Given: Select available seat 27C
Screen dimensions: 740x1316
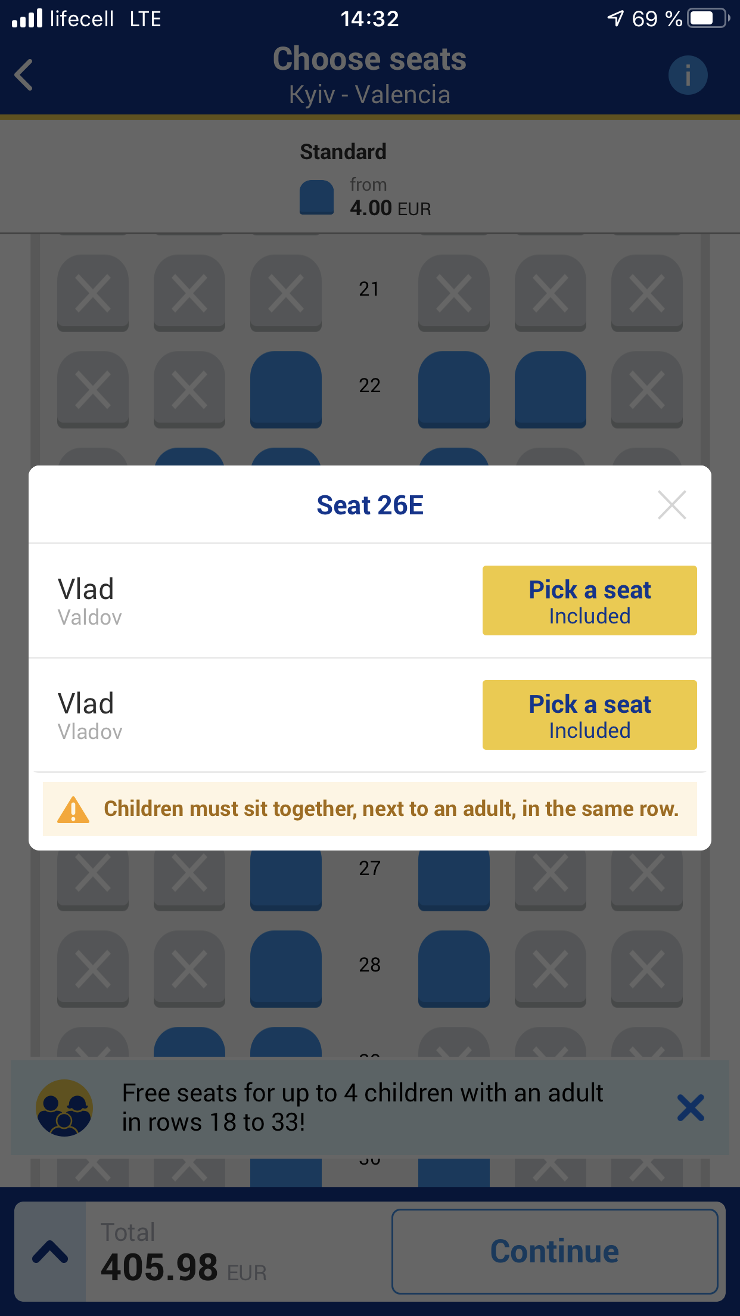Looking at the screenshot, I should coord(286,880).
